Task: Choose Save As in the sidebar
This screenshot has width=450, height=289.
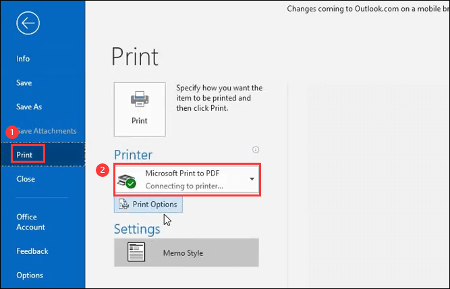Action: 29,107
